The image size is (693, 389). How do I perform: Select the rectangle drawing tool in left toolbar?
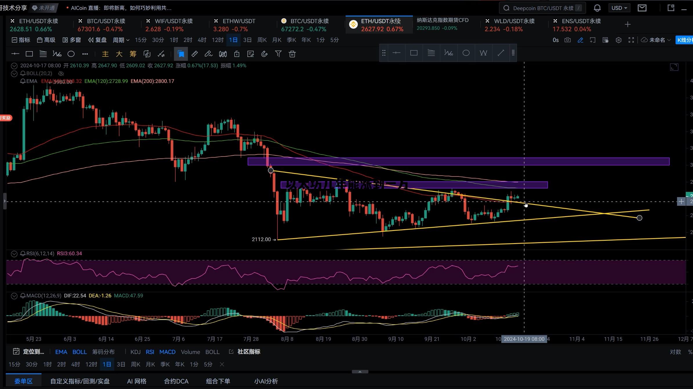click(x=29, y=54)
